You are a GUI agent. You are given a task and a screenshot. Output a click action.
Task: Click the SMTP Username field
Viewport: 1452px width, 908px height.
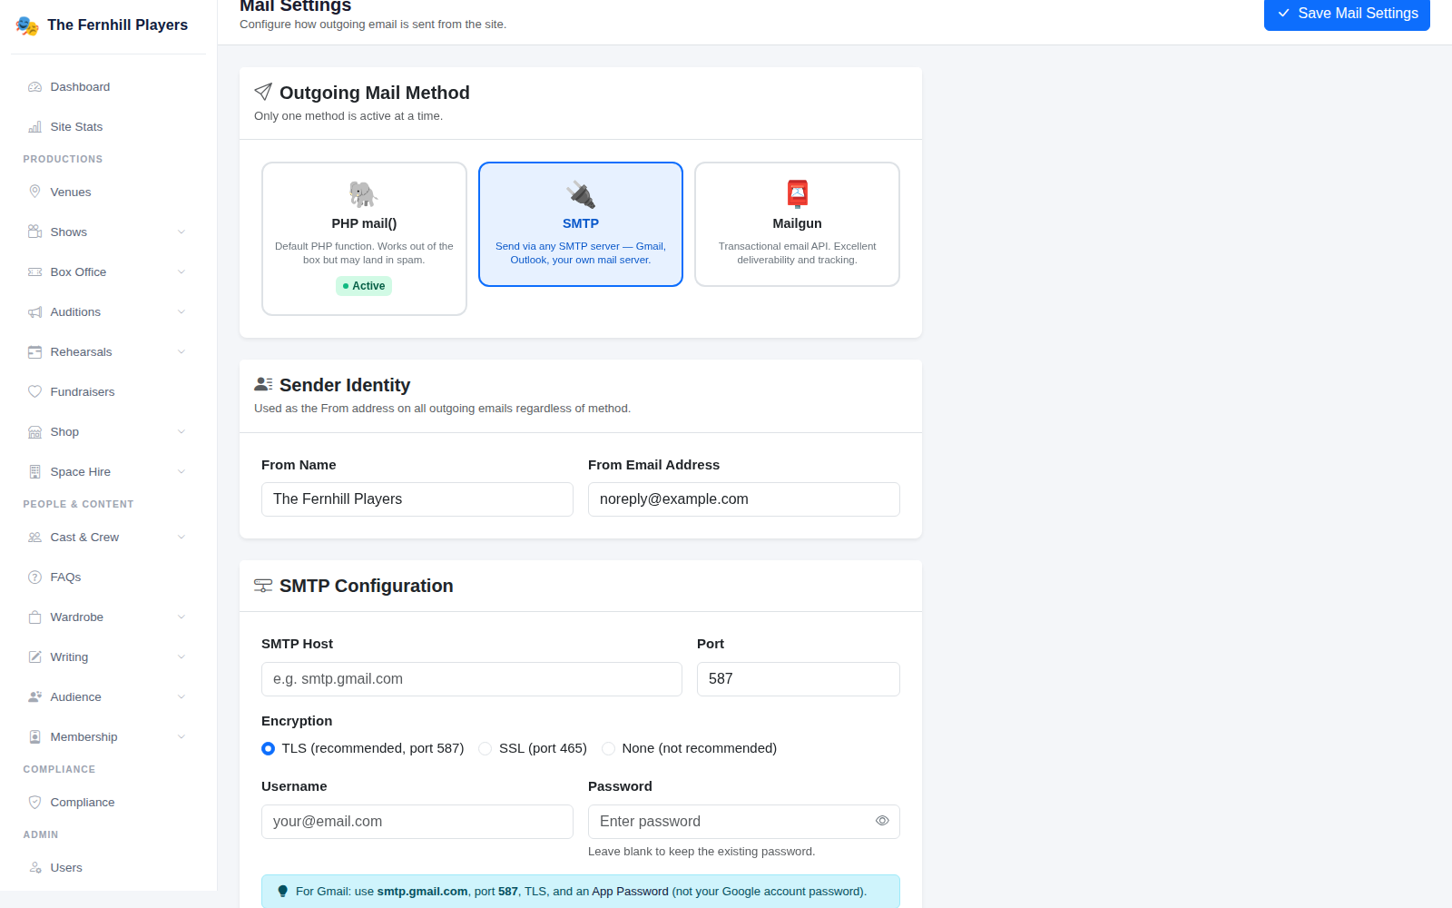tap(417, 822)
